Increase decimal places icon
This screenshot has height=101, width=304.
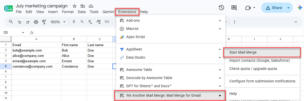tap(98, 22)
